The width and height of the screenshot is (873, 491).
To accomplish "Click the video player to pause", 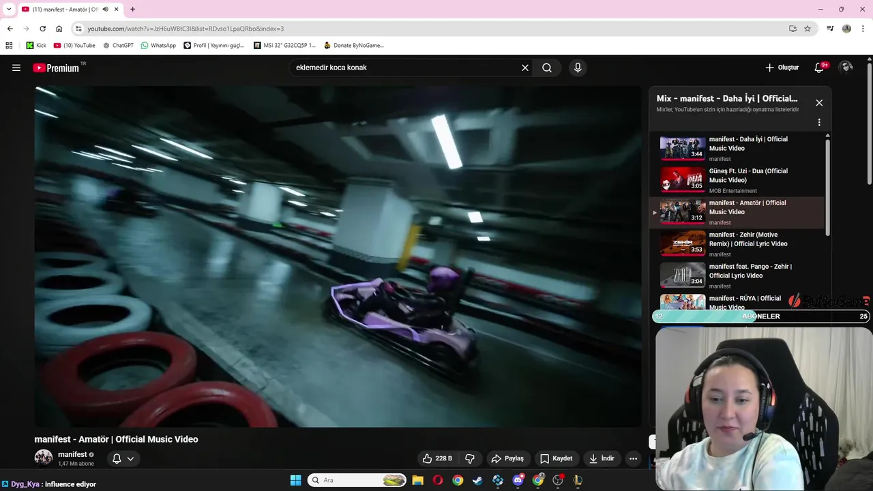I will tap(338, 256).
